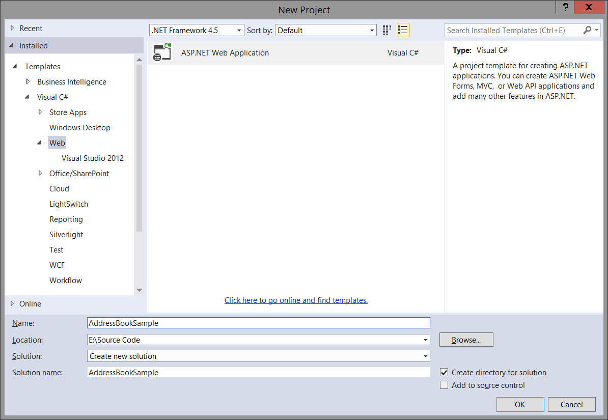
Task: Select the small icons list view
Action: tap(402, 30)
